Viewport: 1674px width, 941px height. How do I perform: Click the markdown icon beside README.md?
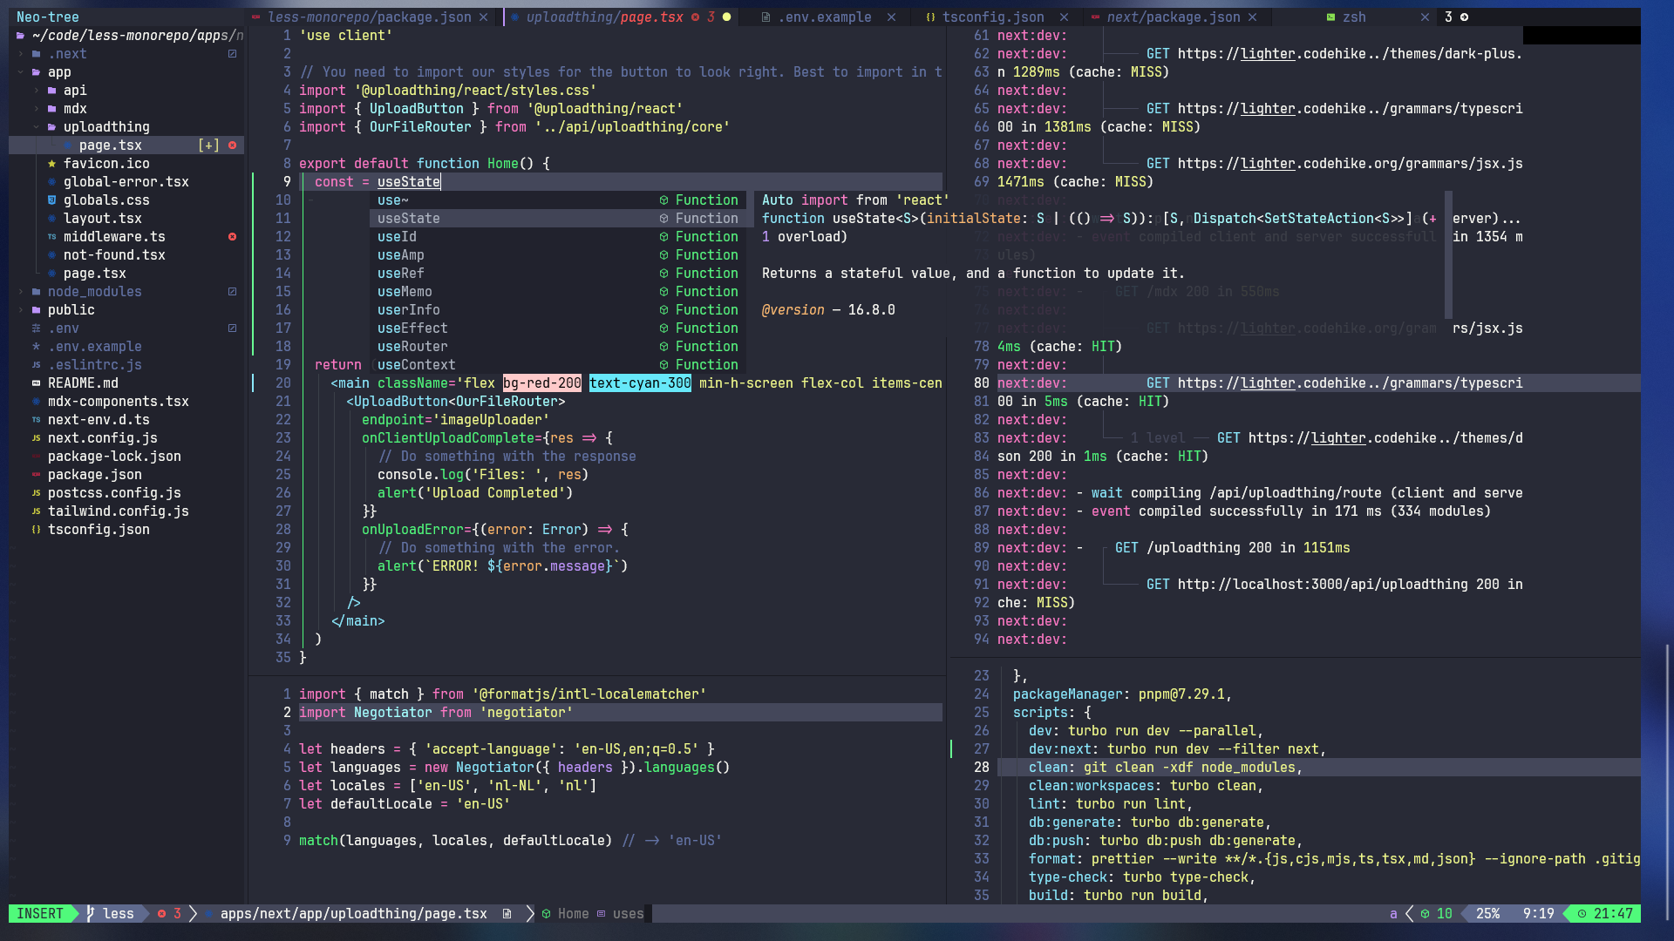[36, 383]
